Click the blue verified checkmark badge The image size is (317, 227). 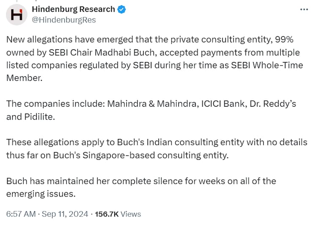tap(121, 9)
